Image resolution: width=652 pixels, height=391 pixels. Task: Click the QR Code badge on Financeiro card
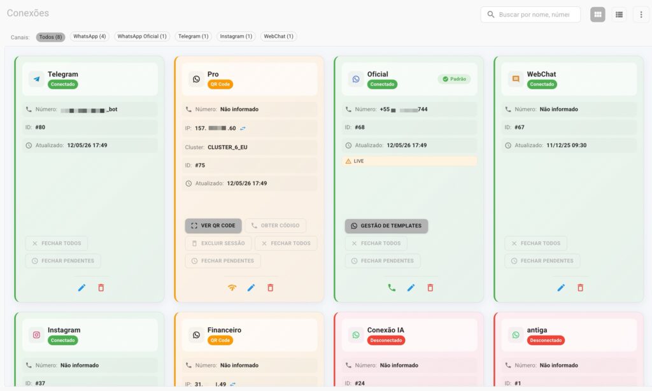(220, 340)
